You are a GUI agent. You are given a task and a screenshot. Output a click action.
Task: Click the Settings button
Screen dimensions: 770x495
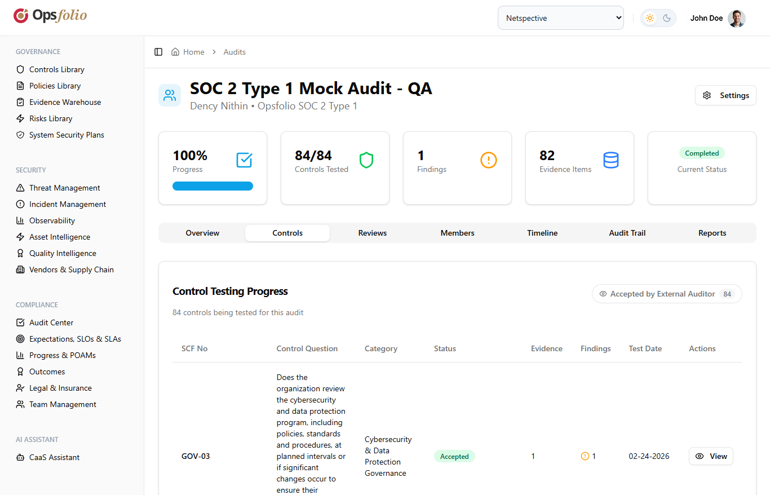725,95
